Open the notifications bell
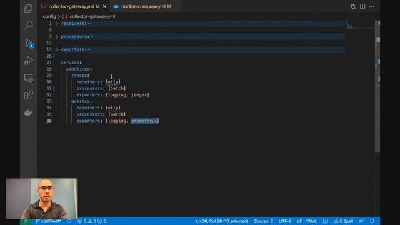Image resolution: width=400 pixels, height=225 pixels. click(x=372, y=221)
